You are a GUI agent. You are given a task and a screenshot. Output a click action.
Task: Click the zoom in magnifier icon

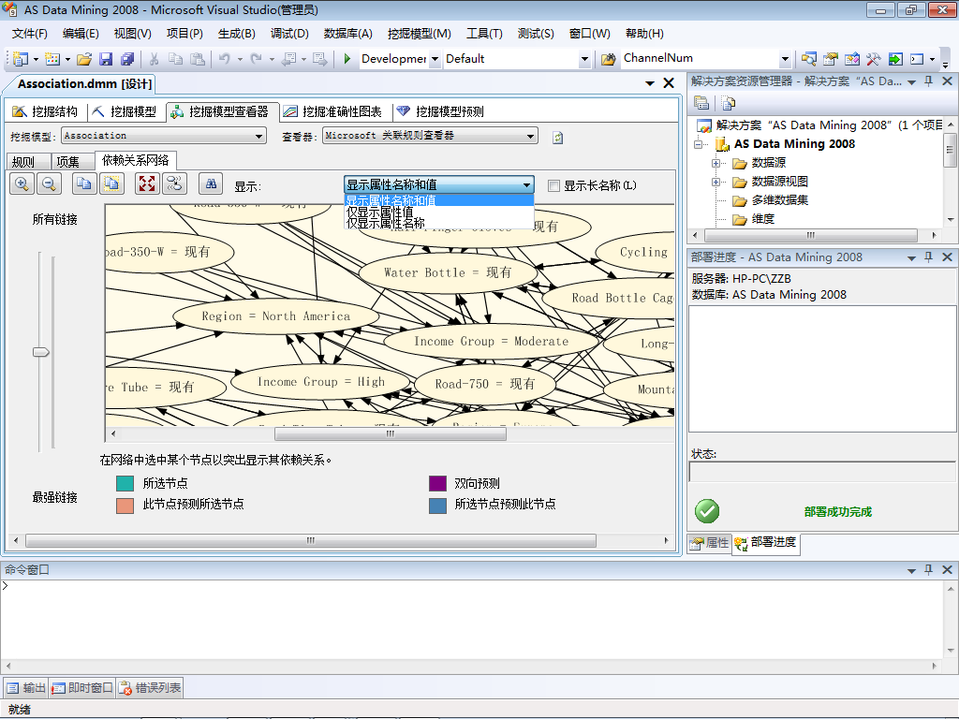coord(22,184)
